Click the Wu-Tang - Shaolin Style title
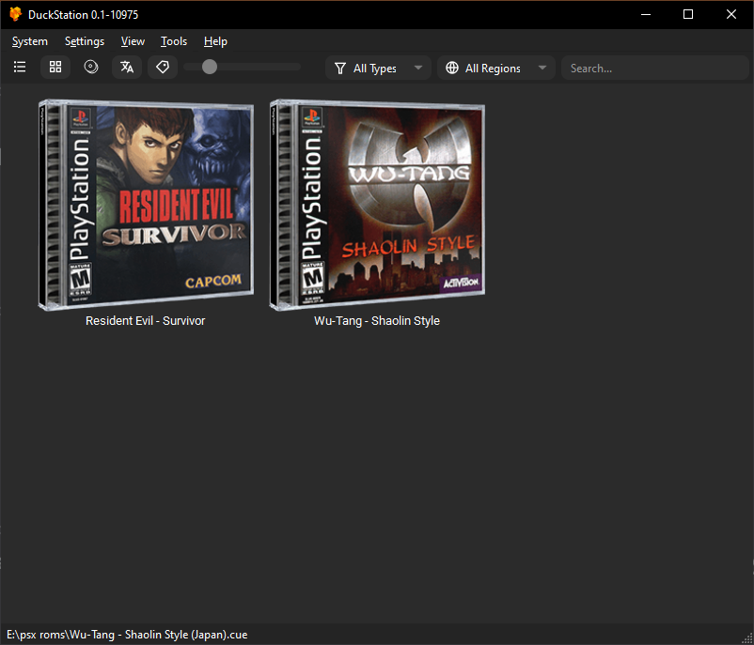The image size is (754, 645). pos(377,321)
